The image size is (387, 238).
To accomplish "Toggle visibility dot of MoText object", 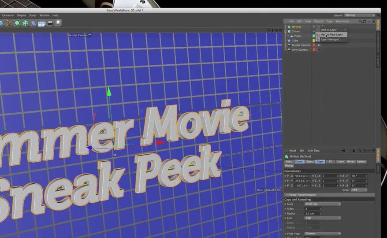I will click(314, 26).
